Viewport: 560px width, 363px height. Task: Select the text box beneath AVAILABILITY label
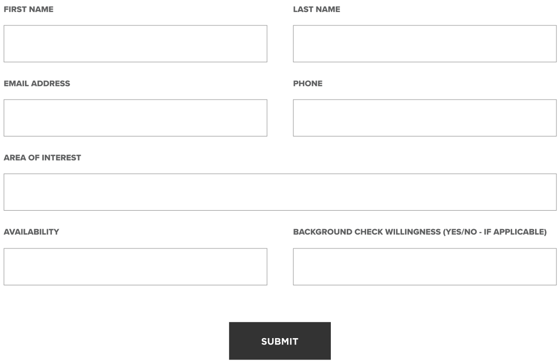point(136,266)
